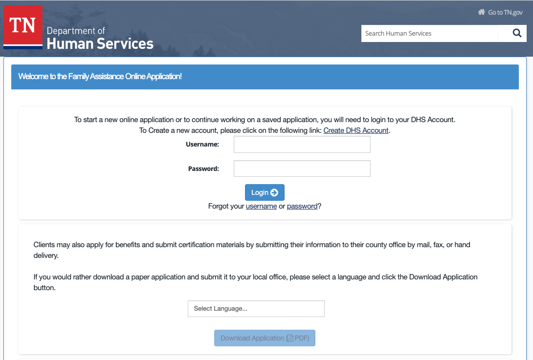Click the red TN state logo
Image resolution: width=533 pixels, height=360 pixels.
23,27
